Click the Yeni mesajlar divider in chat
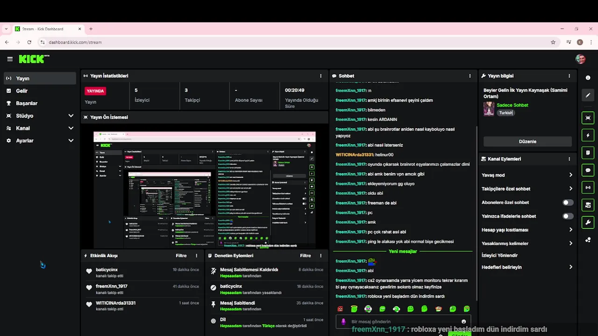 [x=403, y=252]
